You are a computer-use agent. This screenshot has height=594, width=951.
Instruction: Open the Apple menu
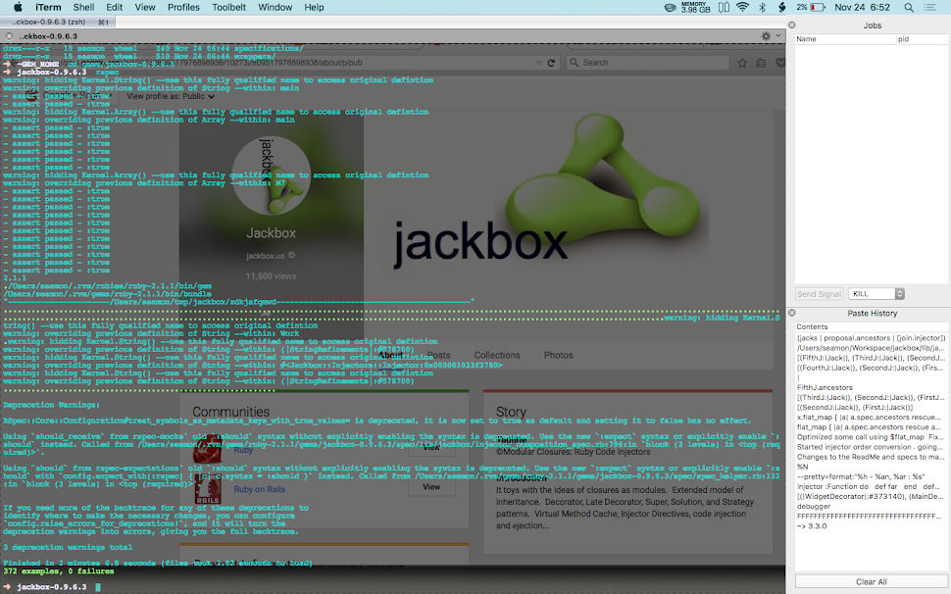(x=18, y=7)
